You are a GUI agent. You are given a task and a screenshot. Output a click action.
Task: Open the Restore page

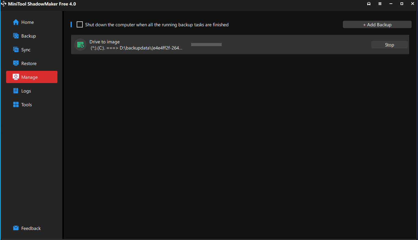point(29,64)
